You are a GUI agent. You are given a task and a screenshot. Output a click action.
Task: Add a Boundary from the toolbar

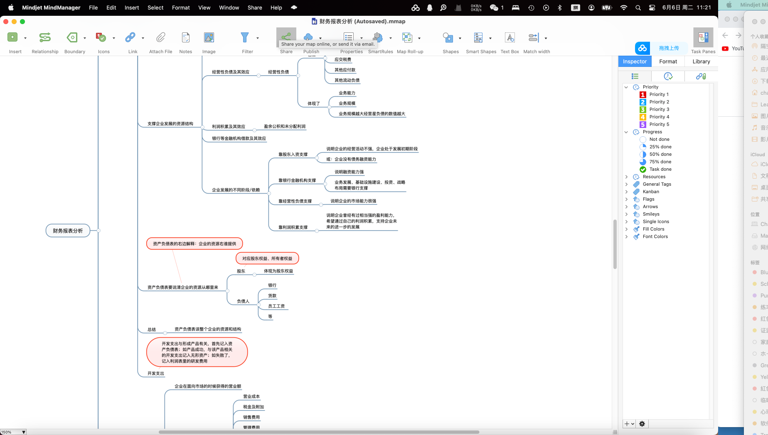click(72, 37)
